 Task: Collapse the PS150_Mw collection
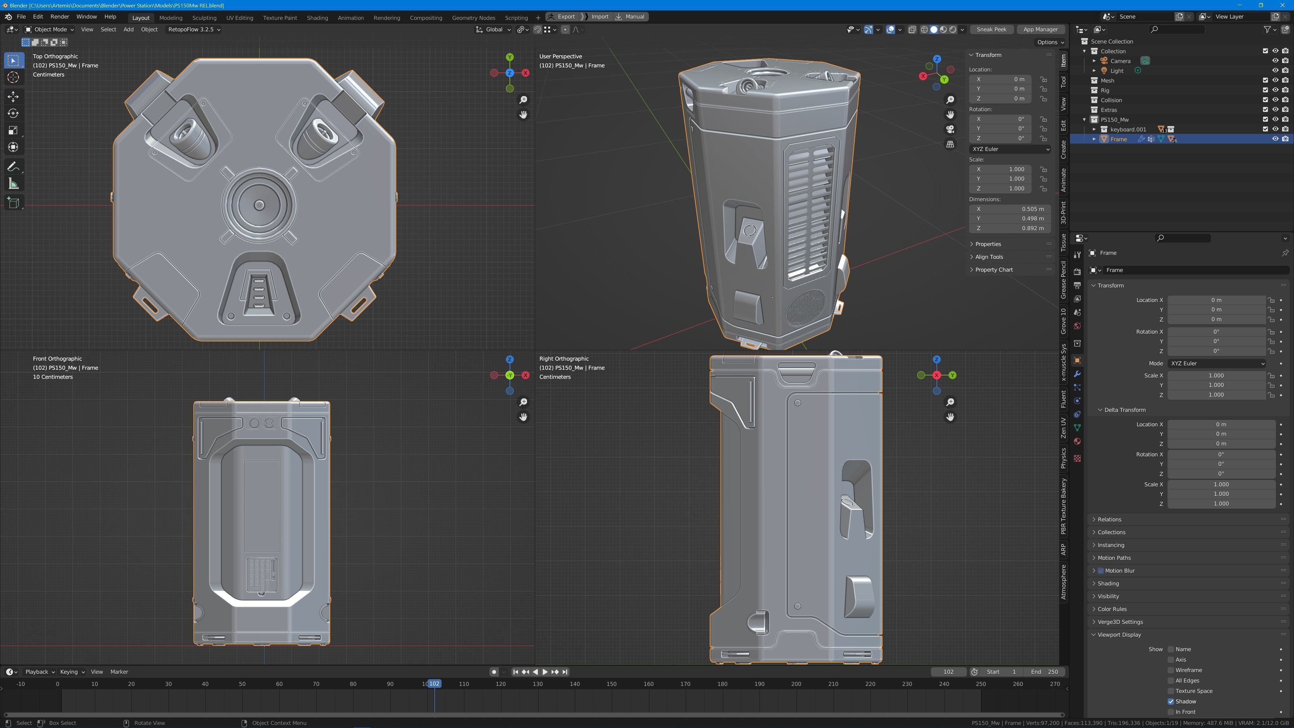click(x=1084, y=120)
